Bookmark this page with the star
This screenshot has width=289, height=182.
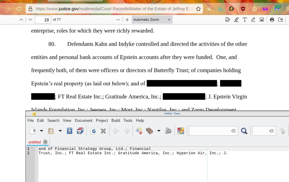tap(198, 9)
